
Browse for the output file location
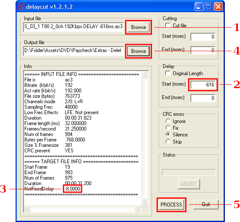point(138,51)
